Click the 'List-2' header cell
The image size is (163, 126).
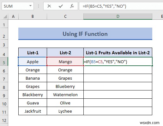[65, 53]
